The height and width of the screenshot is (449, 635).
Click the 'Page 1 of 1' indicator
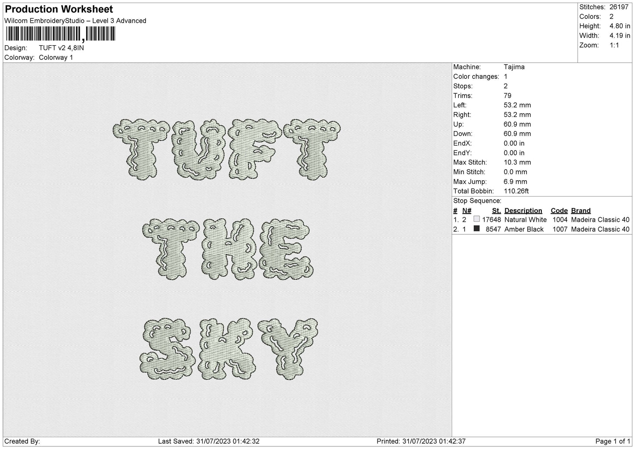coord(613,441)
